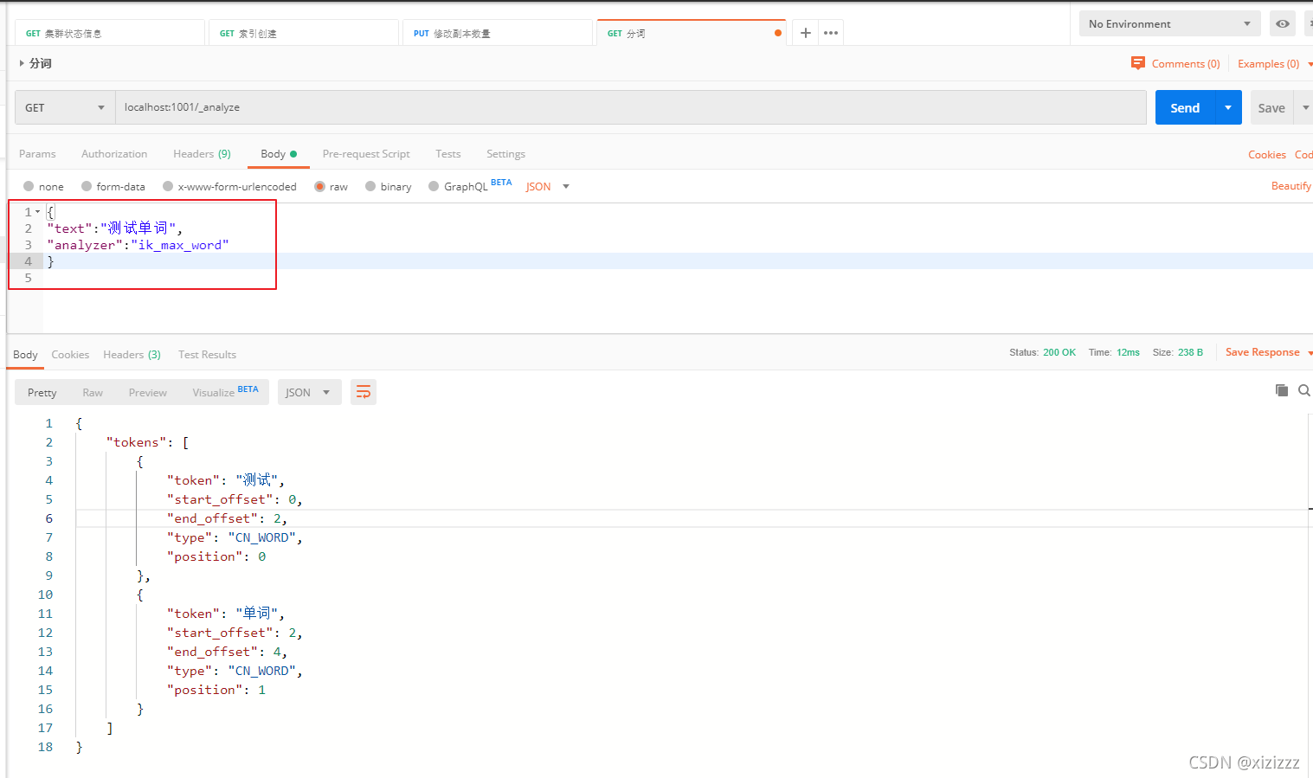Open the response Cookies tab
Viewport: 1313px width, 778px height.
[x=70, y=355]
